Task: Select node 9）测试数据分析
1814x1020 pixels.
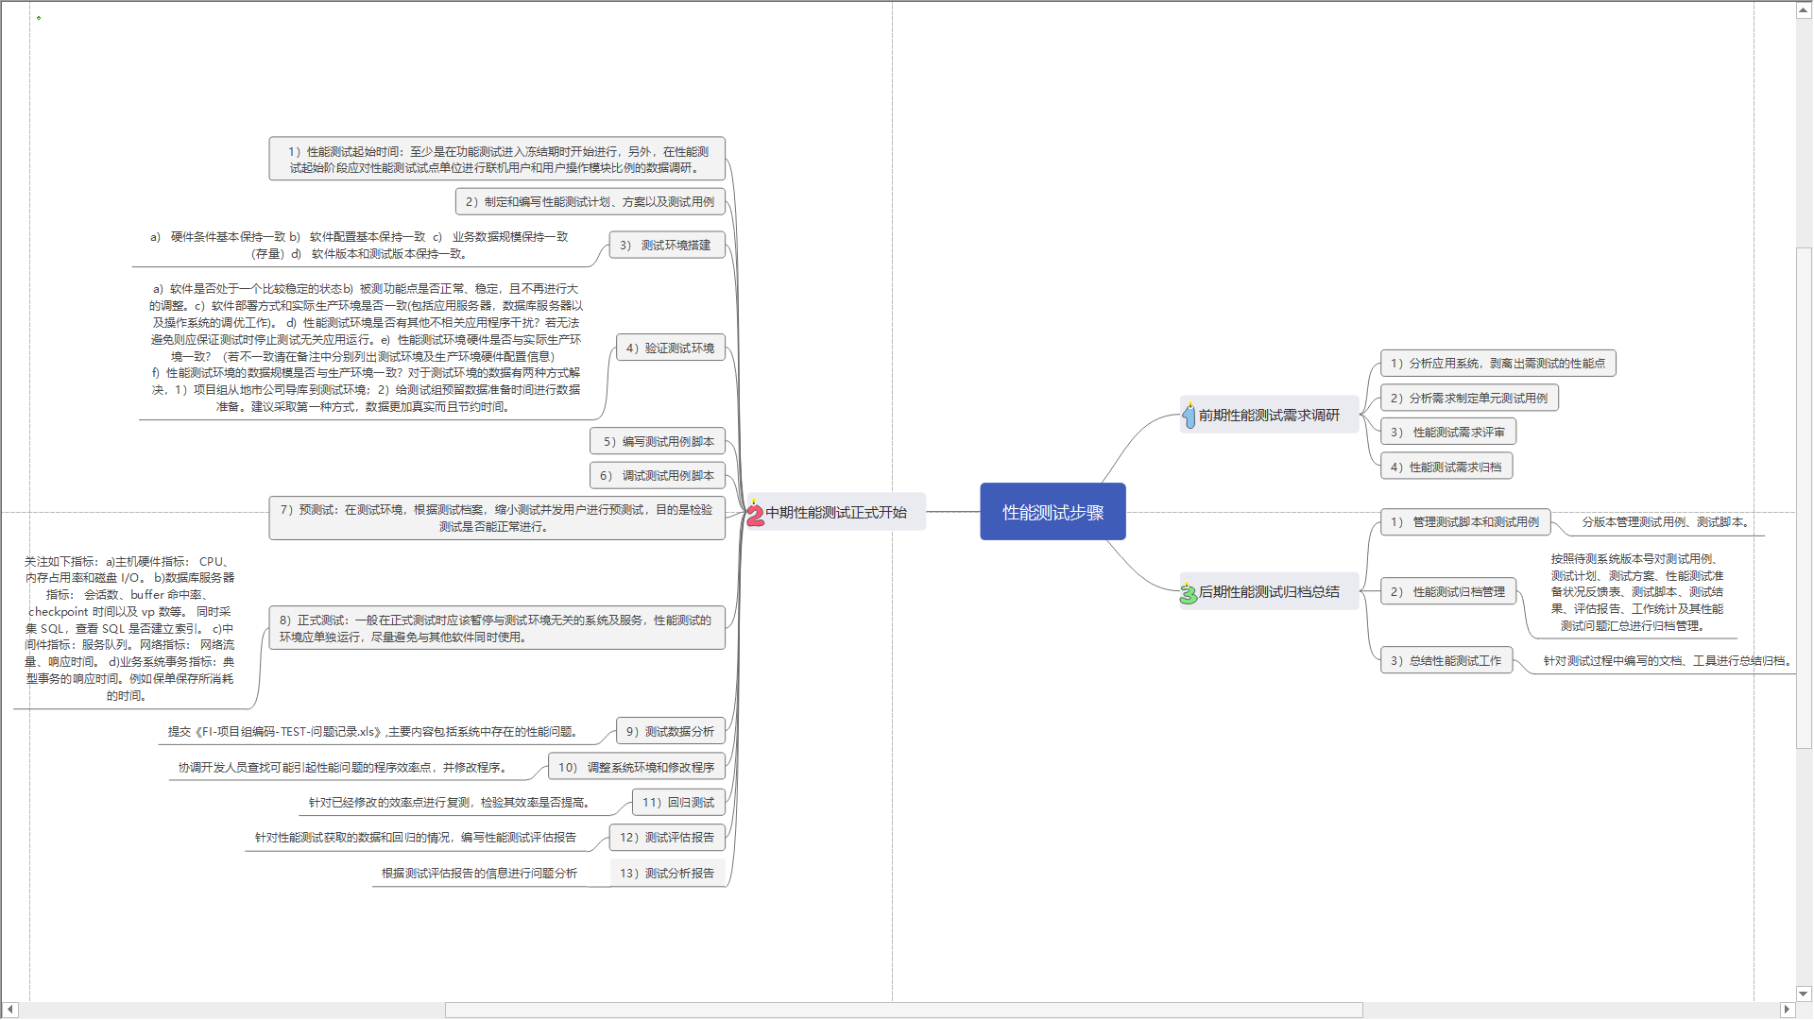Action: 670,732
